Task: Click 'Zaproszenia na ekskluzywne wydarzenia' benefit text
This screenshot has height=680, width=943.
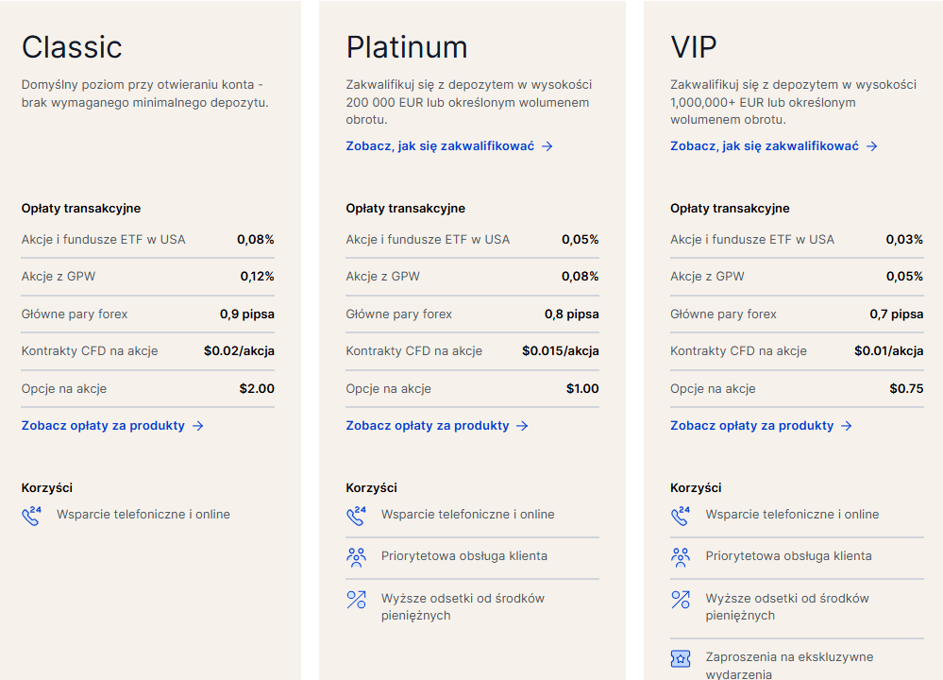Action: [789, 666]
